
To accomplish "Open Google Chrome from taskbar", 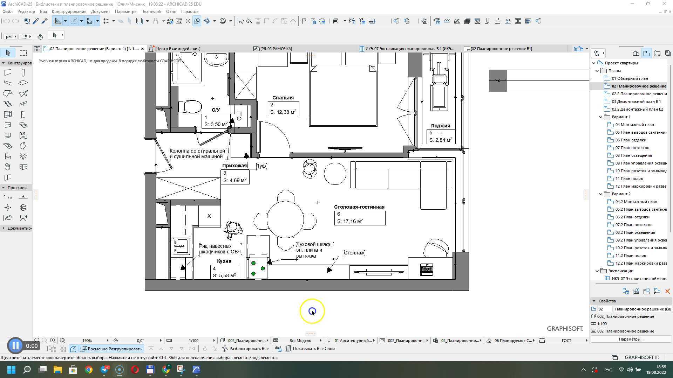I will [89, 370].
